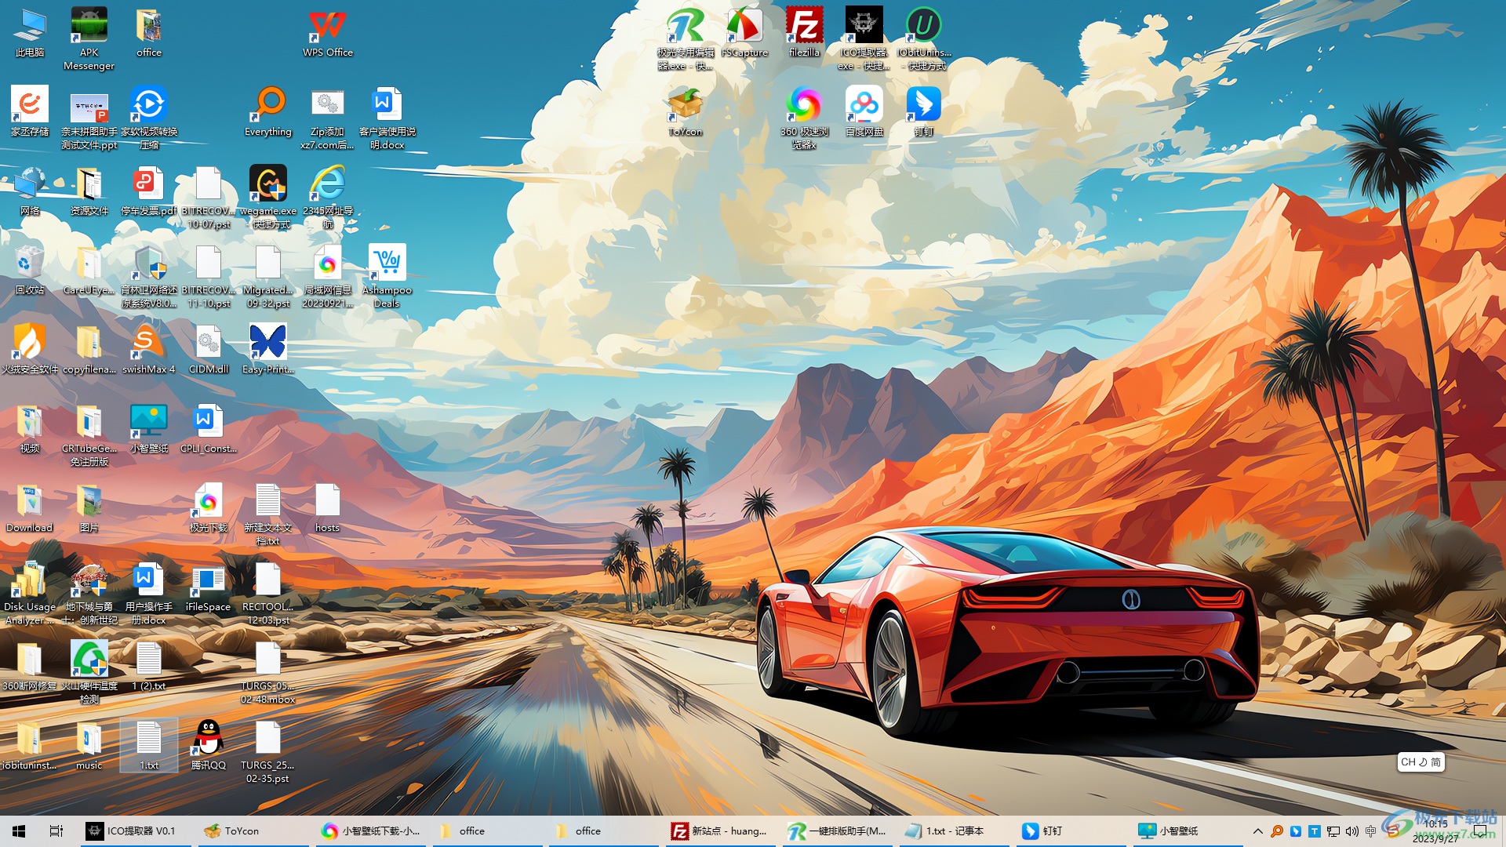Open the IObit Uninstaller shortcut

pyautogui.click(x=923, y=38)
